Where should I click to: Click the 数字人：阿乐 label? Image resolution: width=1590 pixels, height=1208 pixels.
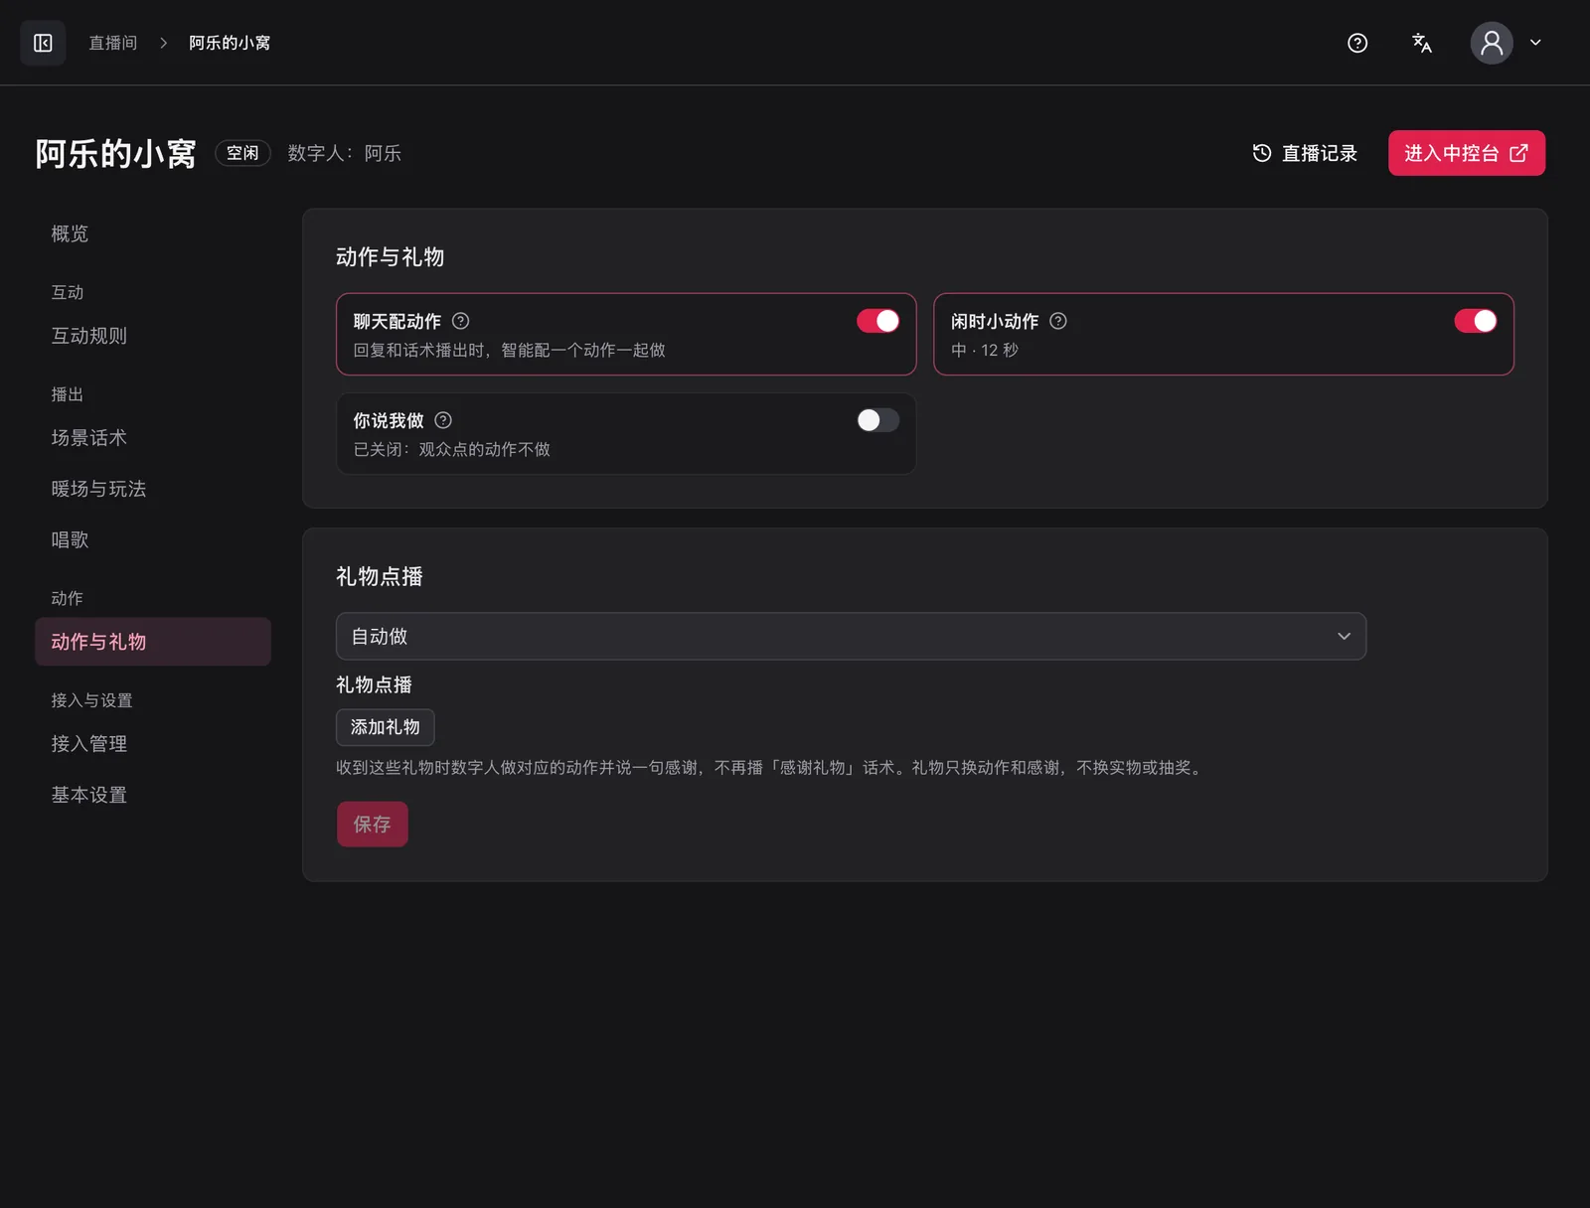[345, 153]
